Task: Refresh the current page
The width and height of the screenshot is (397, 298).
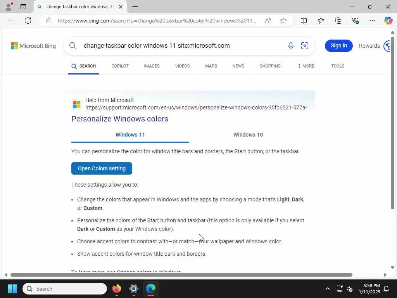Action: tap(28, 21)
